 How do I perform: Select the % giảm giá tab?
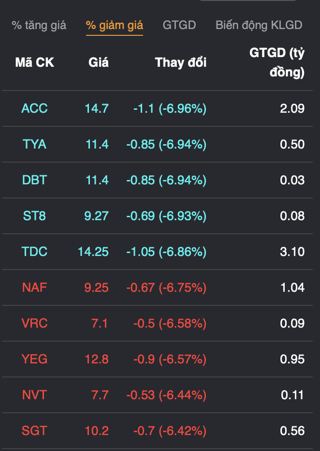[x=114, y=25]
